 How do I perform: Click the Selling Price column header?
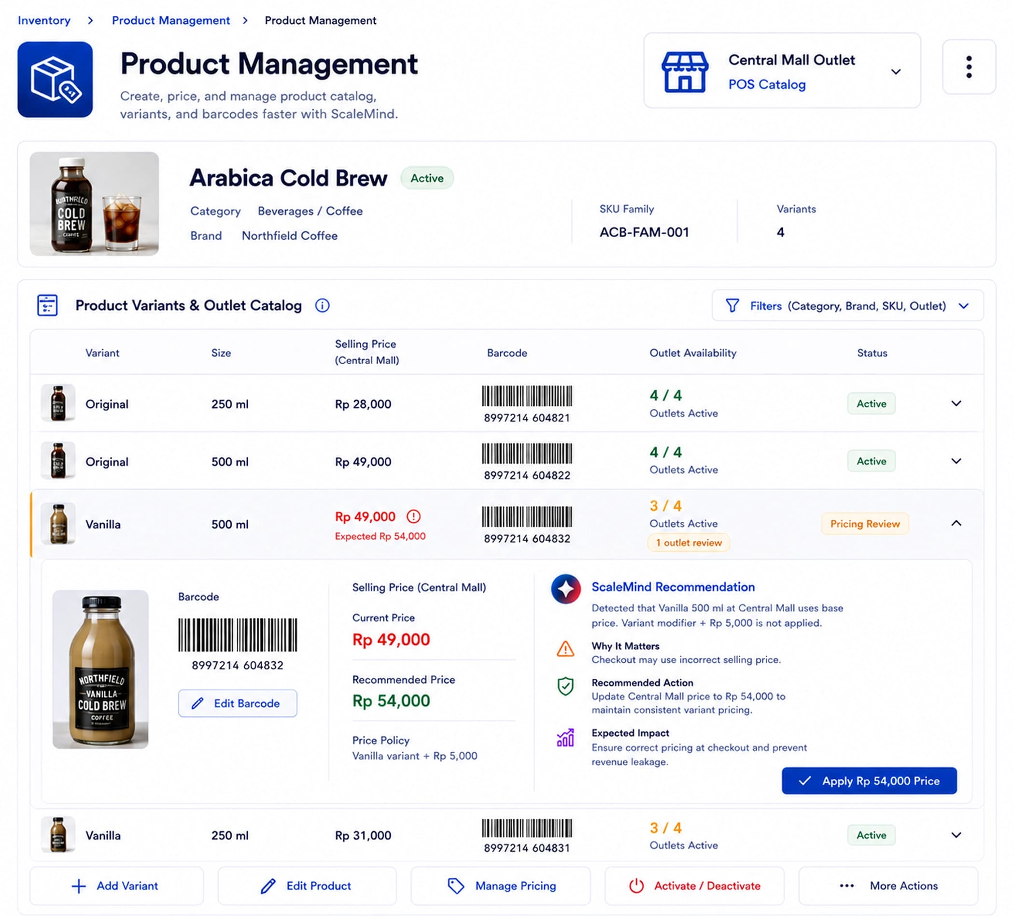pyautogui.click(x=367, y=352)
